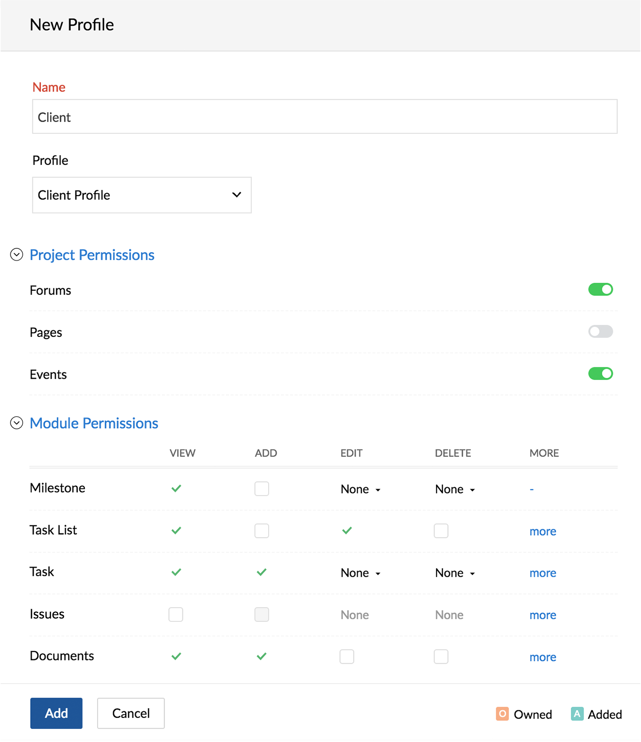Open more options for Task List
This screenshot has width=641, height=742.
543,531
